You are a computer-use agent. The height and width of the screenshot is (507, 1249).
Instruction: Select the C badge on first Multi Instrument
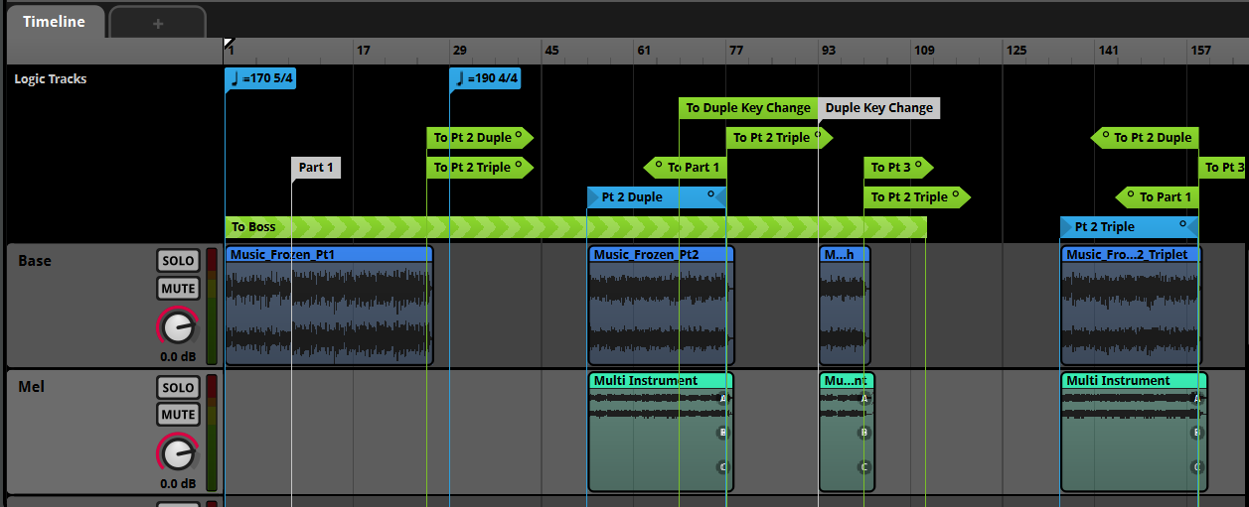click(x=723, y=466)
